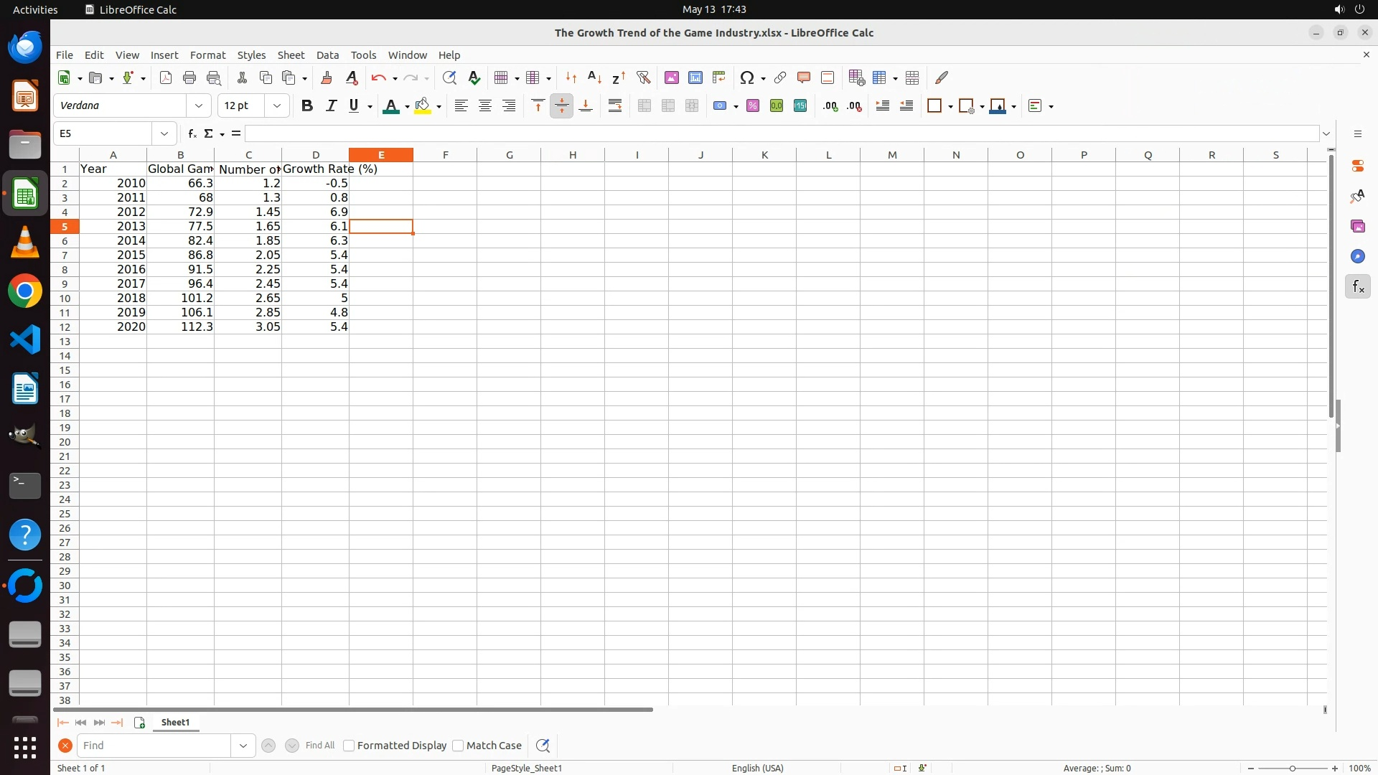Click the Sort Ascending toolbar icon
The width and height of the screenshot is (1378, 775).
(x=594, y=77)
